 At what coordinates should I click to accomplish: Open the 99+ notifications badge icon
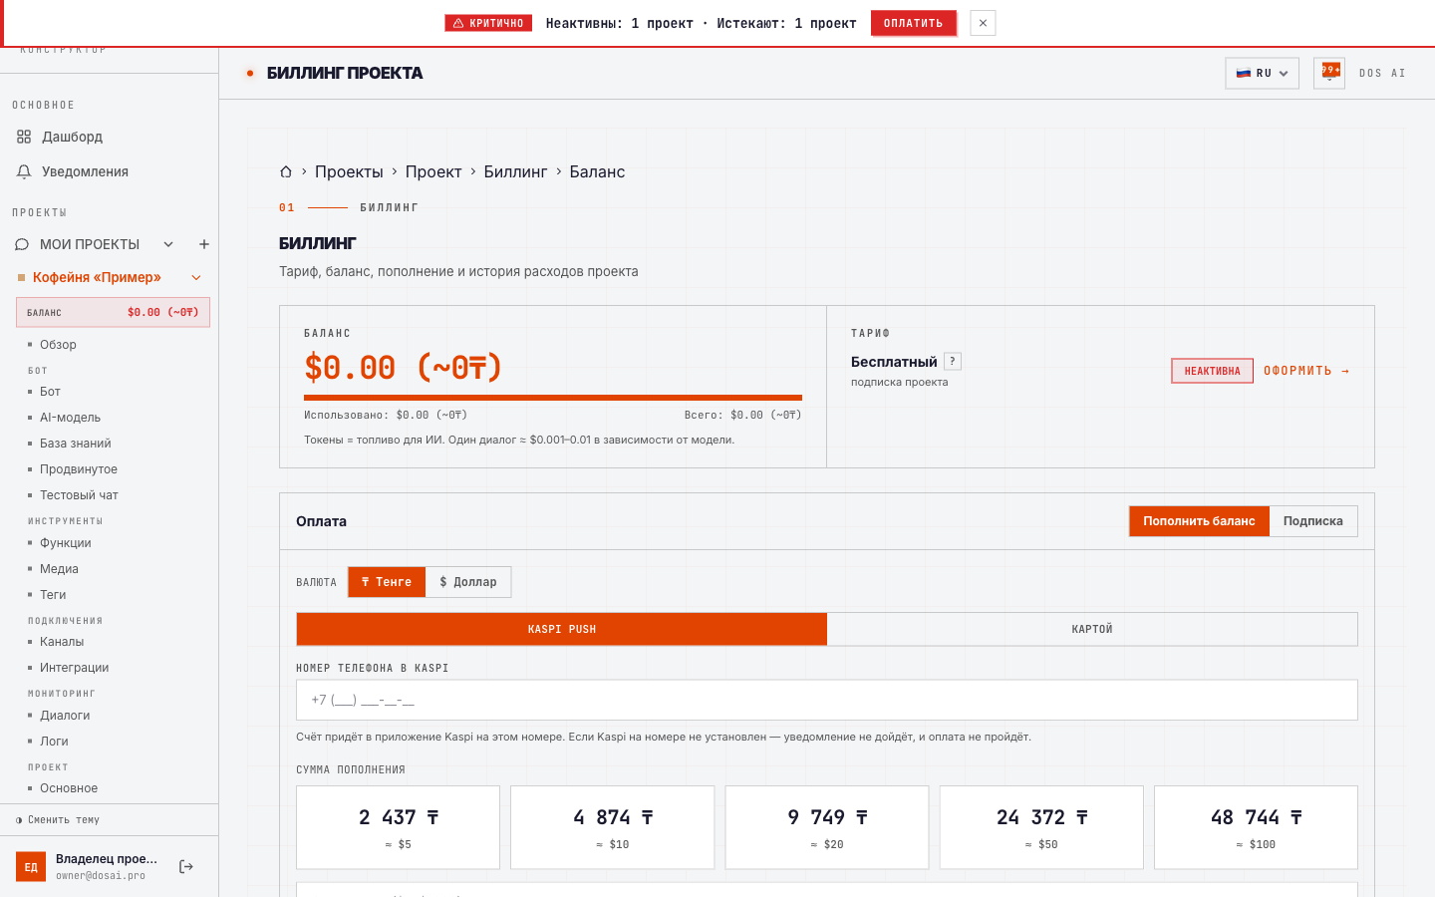(1329, 73)
